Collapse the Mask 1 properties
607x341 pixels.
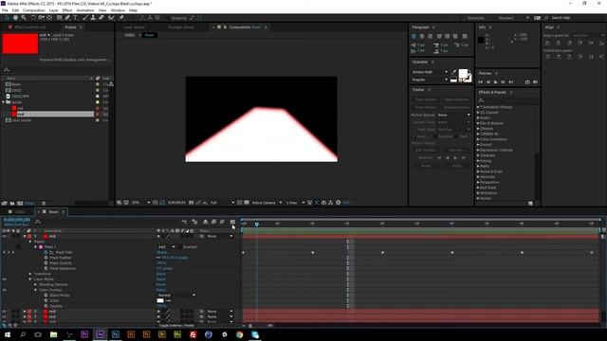tap(36, 246)
